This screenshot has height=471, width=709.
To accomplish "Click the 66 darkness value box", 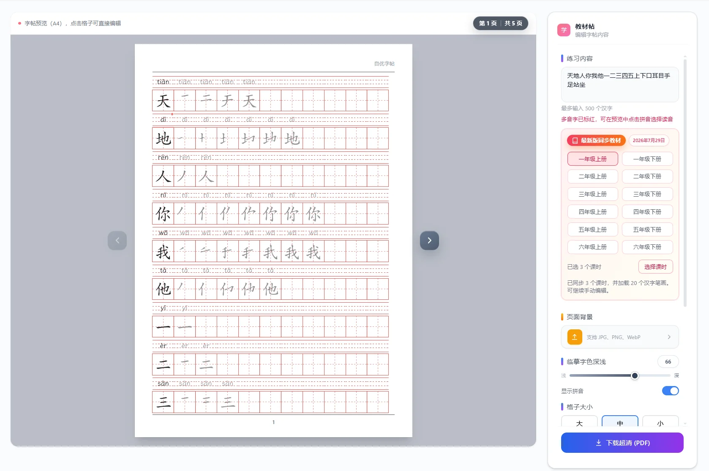I will click(x=668, y=361).
